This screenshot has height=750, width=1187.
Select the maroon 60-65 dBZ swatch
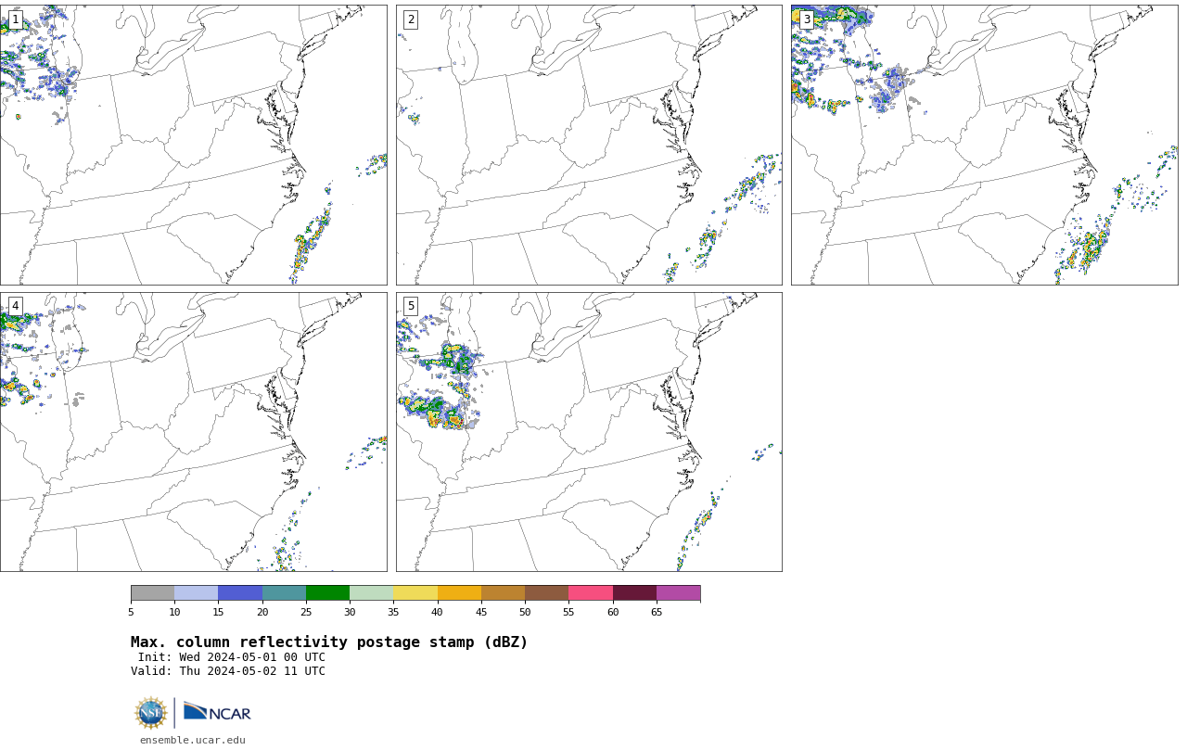[x=634, y=593]
